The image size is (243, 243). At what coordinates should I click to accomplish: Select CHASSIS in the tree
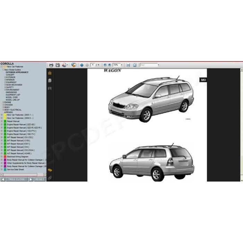point(9,105)
